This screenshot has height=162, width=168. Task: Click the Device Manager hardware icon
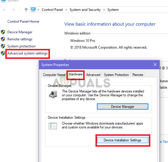click(x=53, y=94)
